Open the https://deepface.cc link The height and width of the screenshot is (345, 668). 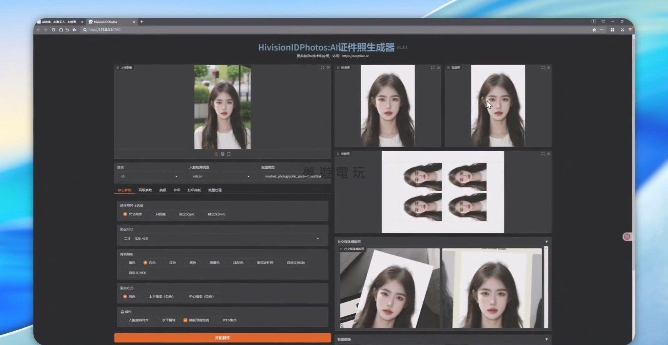[355, 56]
